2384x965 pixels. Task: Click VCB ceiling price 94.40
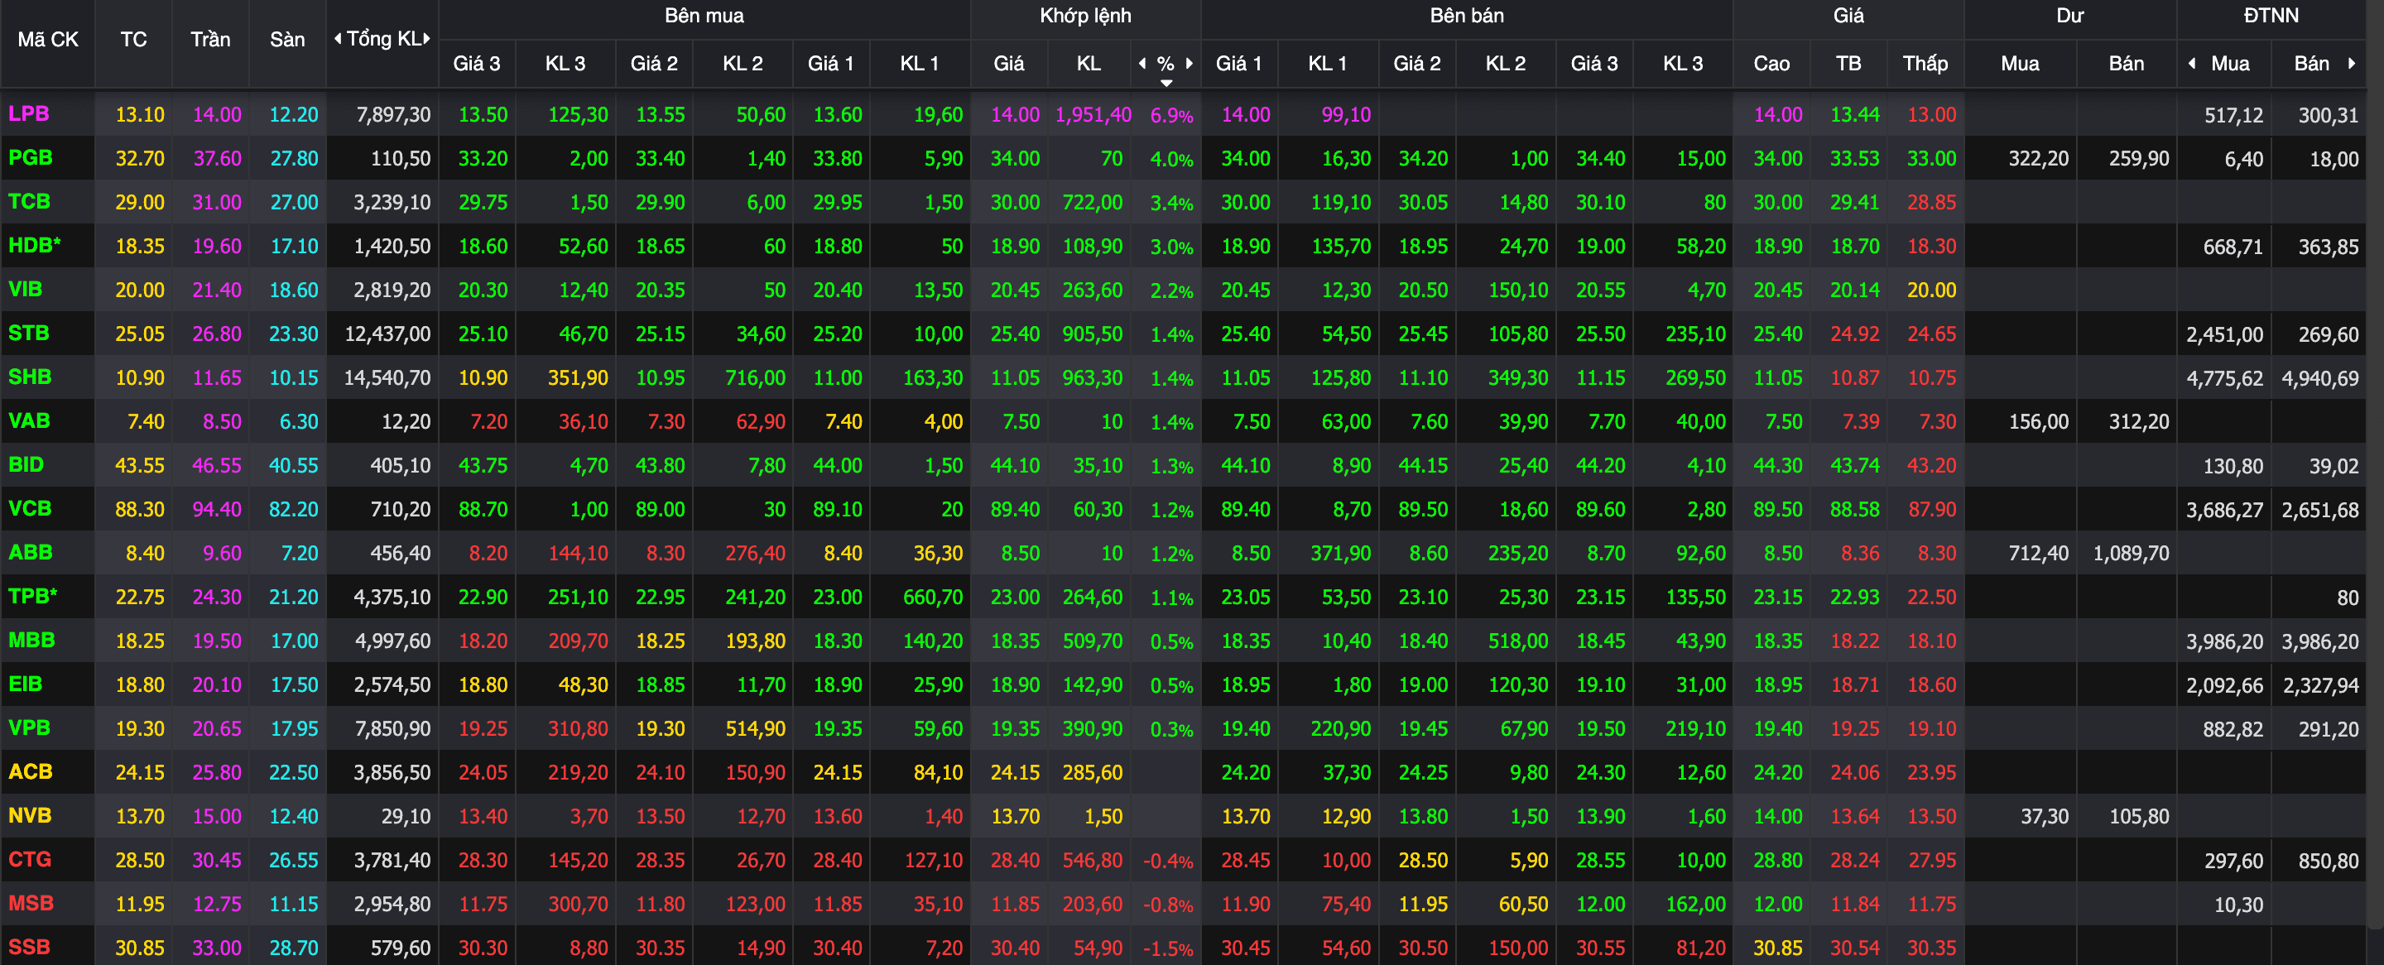point(217,509)
